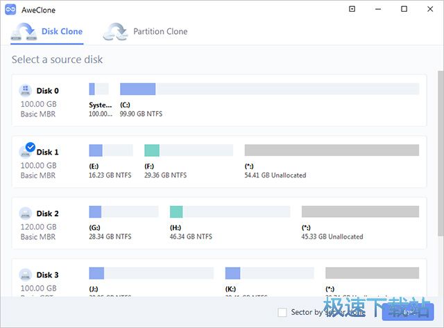Click the 54.41 GB Unallocated text
444x328 pixels.
coord(275,175)
